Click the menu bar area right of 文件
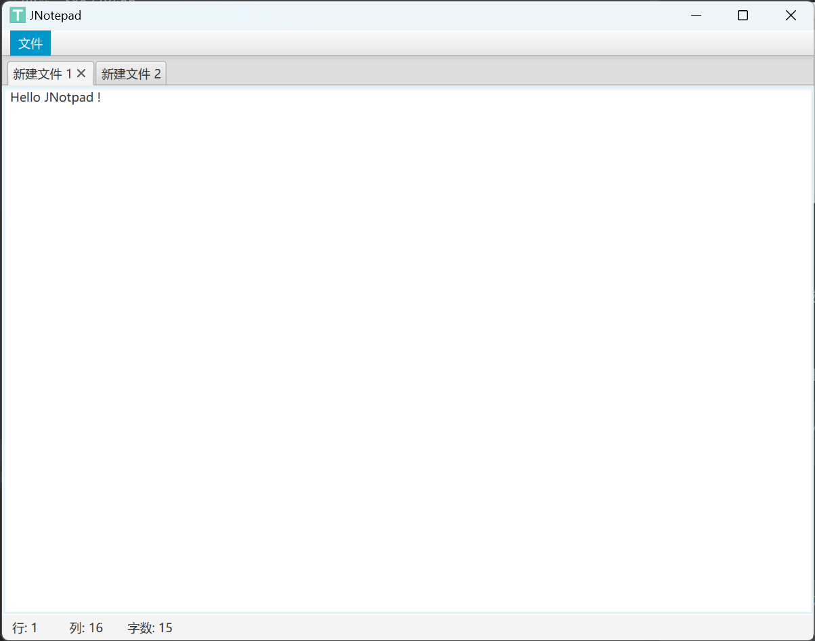Screen dimensions: 815x641 (x=271, y=43)
